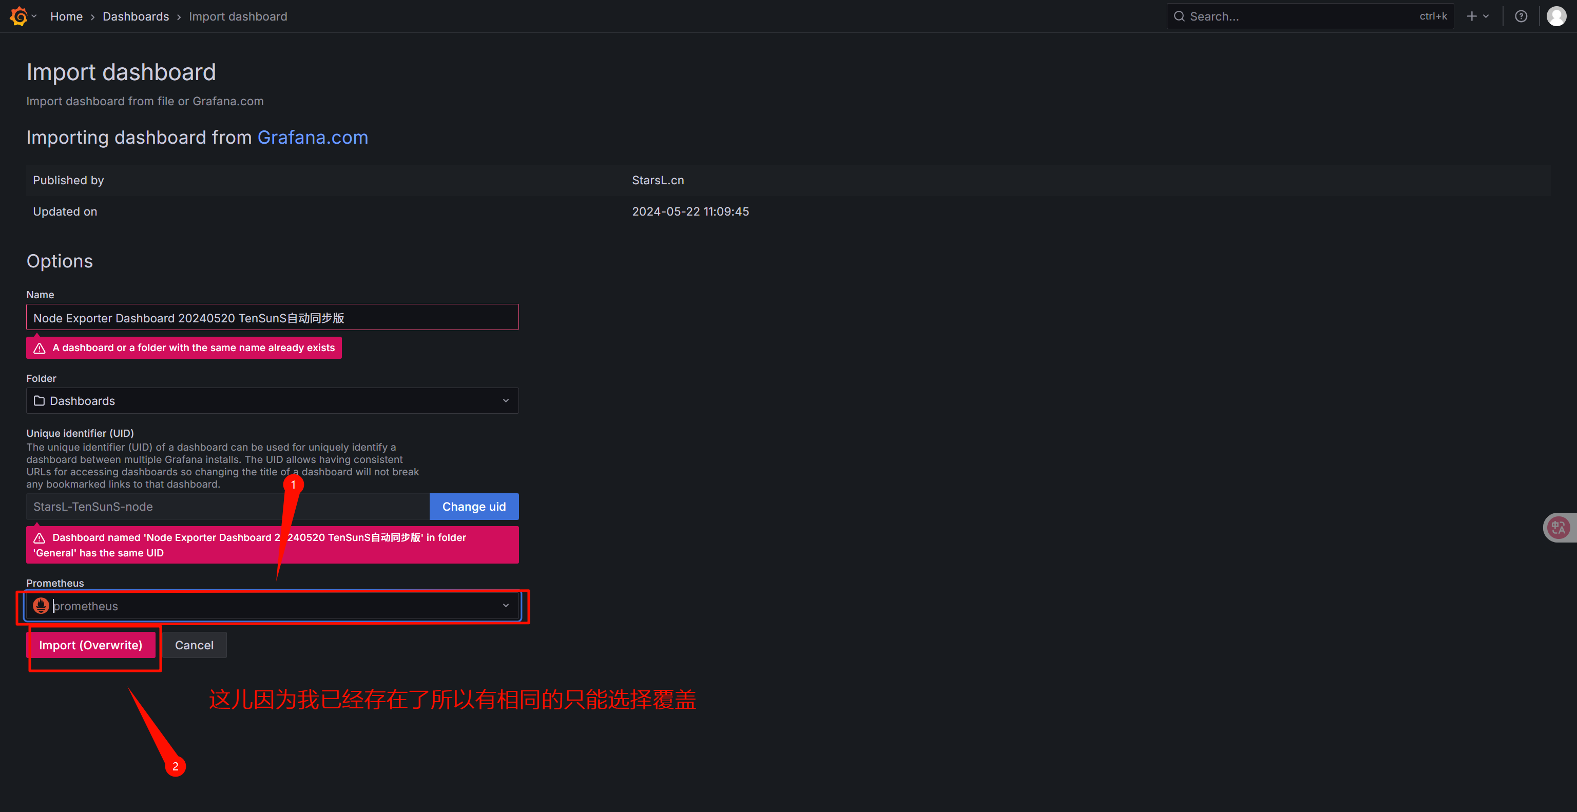
Task: Click the dashboard Name input field
Action: pyautogui.click(x=273, y=318)
